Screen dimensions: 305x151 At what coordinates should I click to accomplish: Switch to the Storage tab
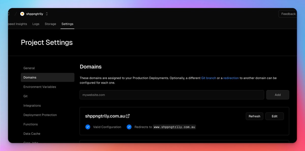50,24
